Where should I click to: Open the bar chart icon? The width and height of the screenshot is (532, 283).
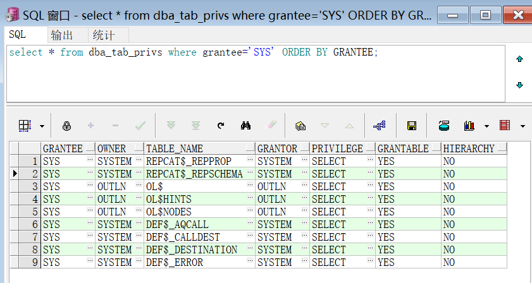tap(469, 126)
